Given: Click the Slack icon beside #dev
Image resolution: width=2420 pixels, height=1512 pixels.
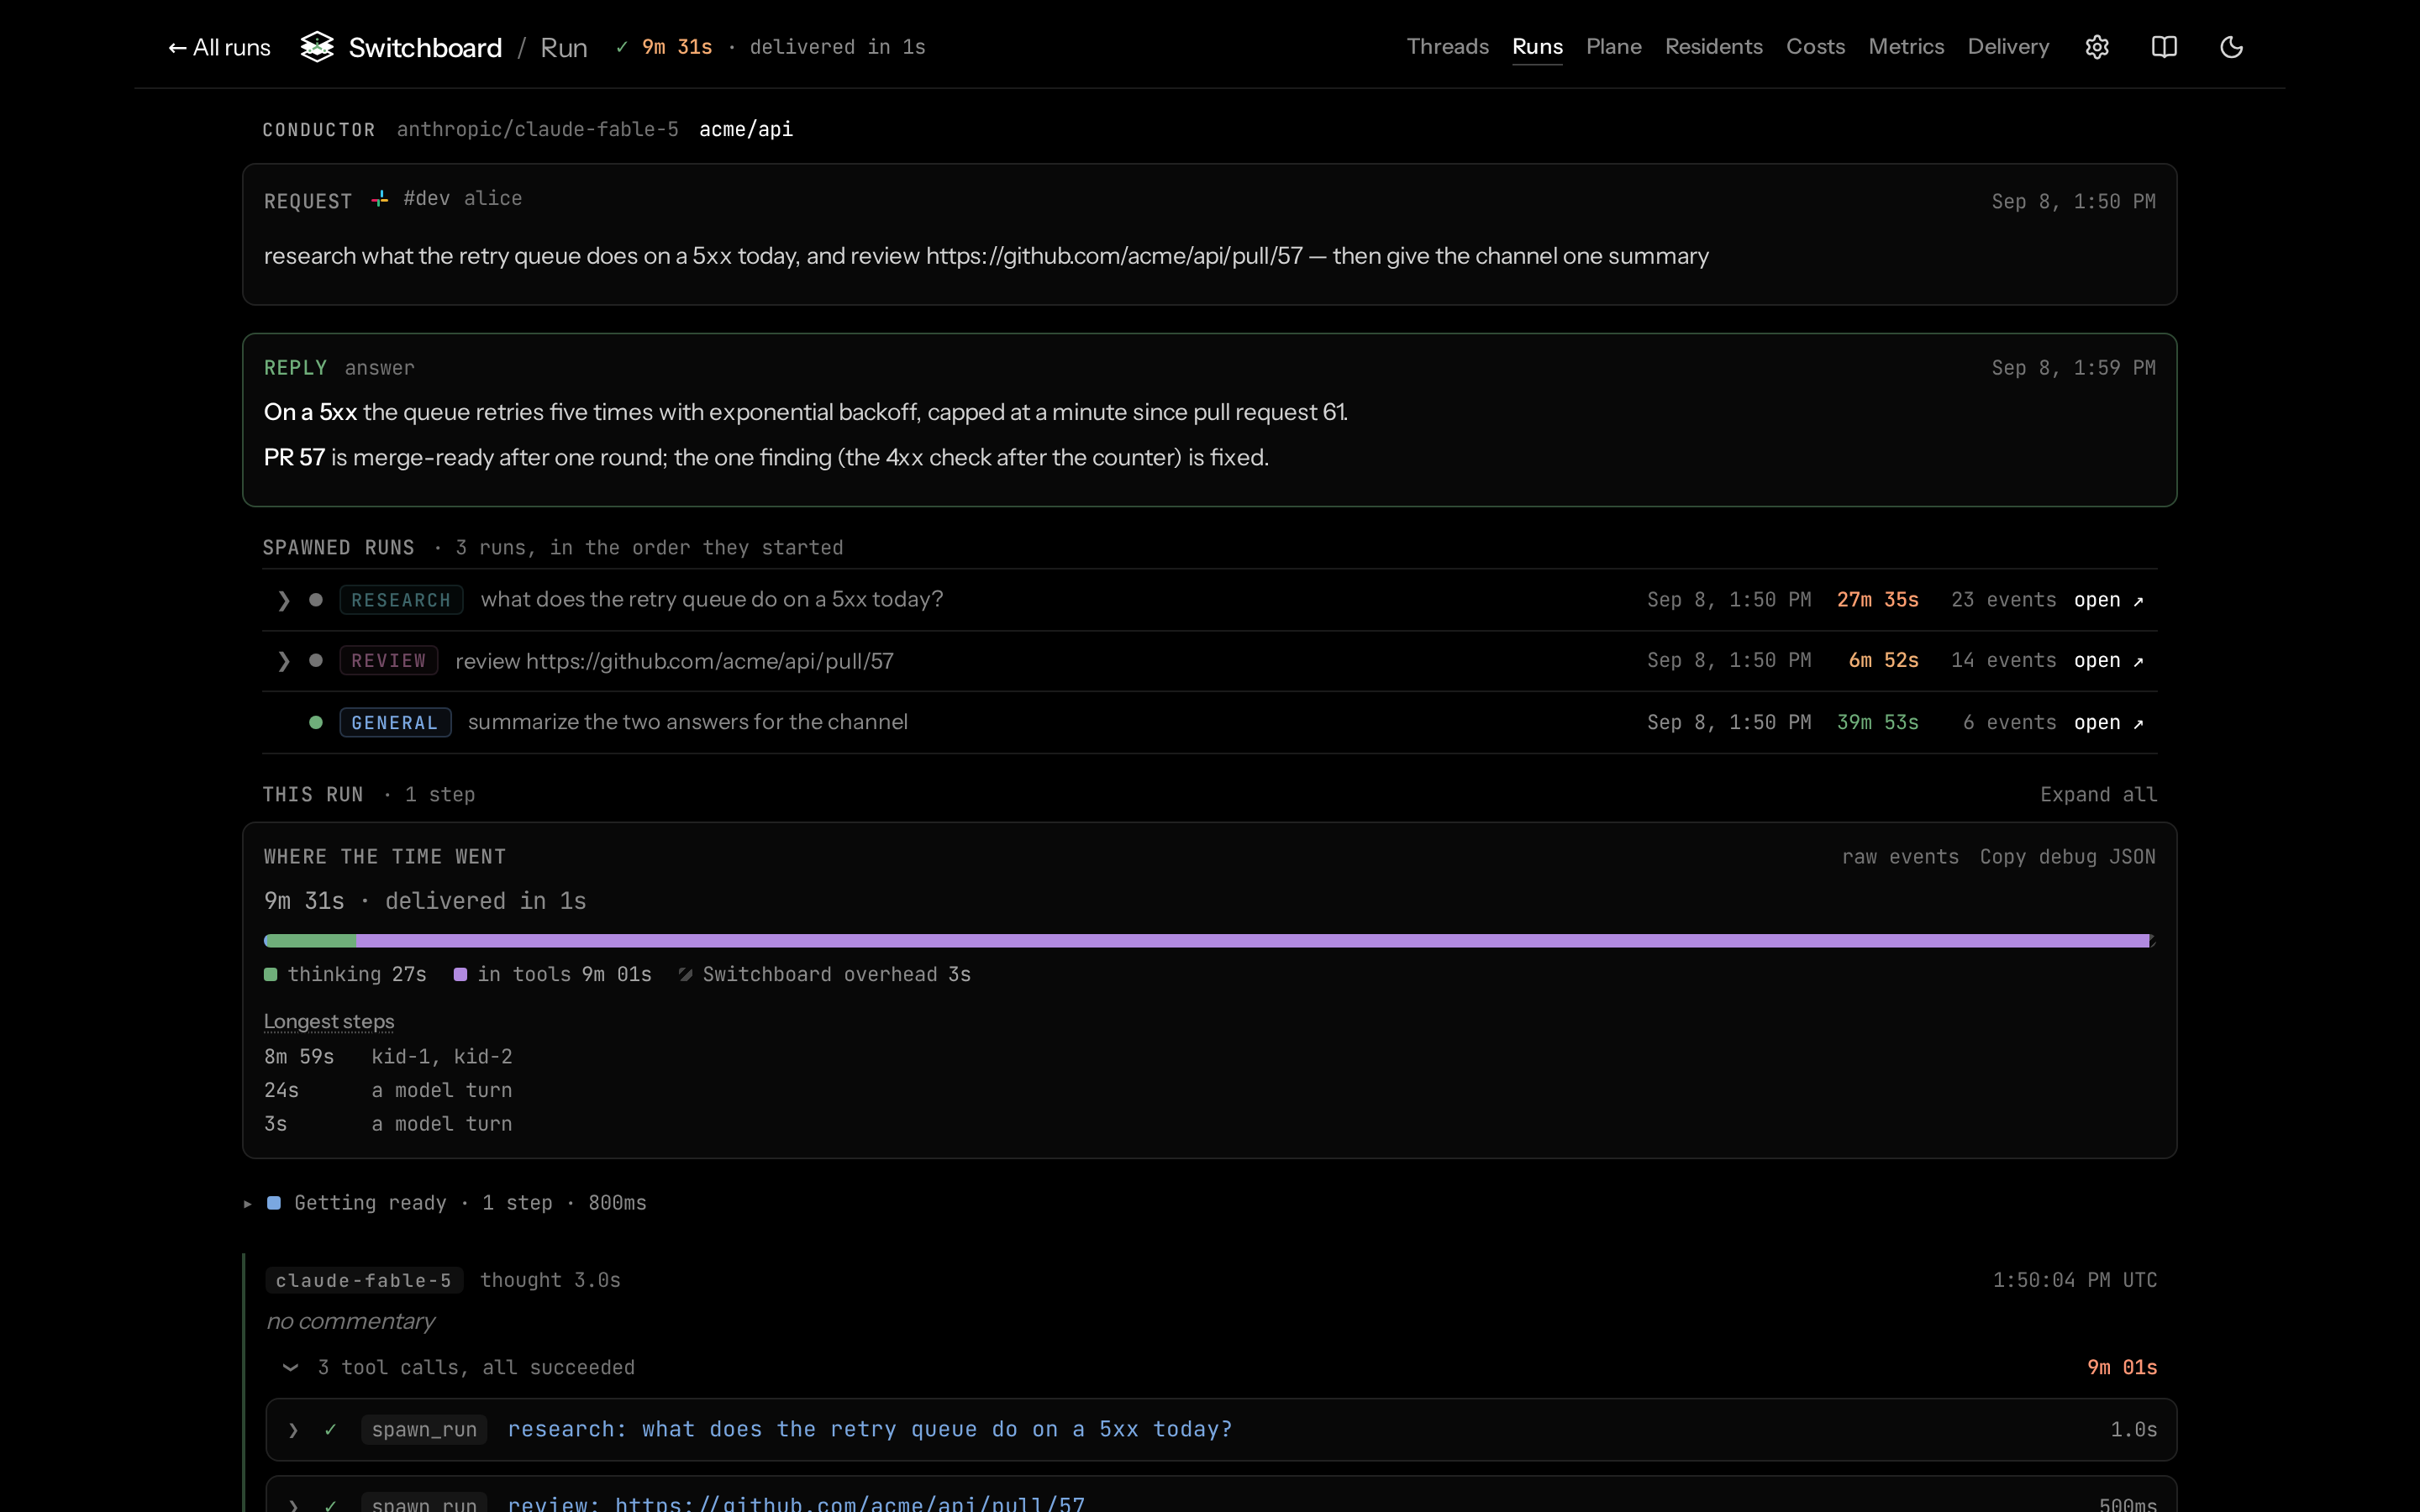Looking at the screenshot, I should click(380, 199).
